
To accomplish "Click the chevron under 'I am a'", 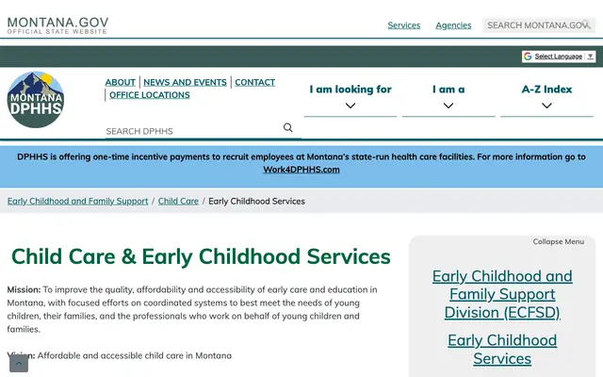I will (448, 106).
